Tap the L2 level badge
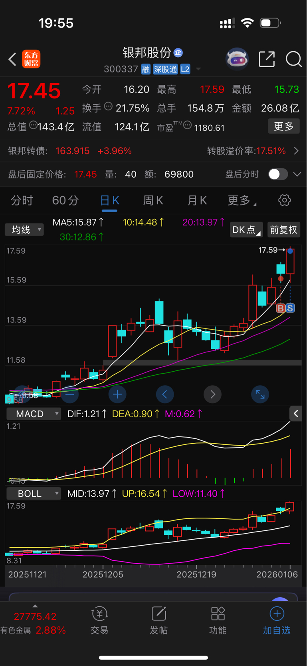307x666 pixels. [x=185, y=69]
